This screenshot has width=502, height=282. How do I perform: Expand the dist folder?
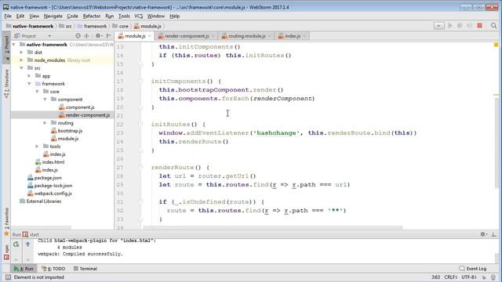[21, 52]
